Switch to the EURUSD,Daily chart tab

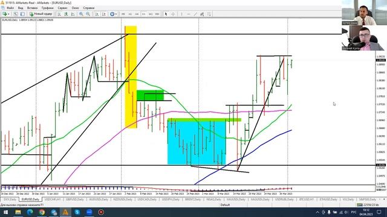(30, 200)
